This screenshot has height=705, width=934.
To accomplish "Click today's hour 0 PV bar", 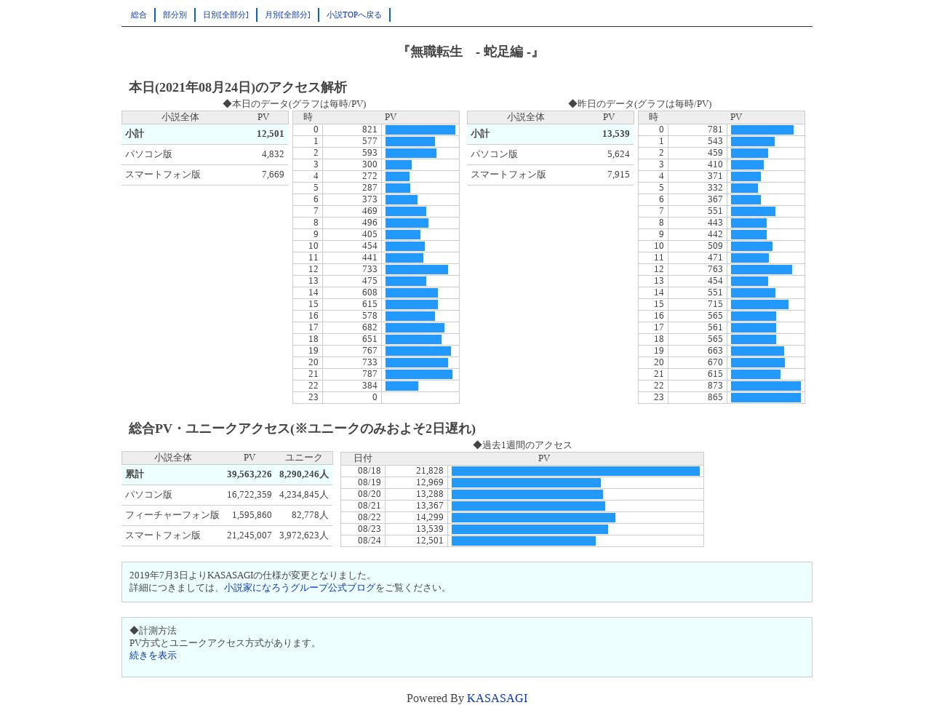I will point(420,130).
